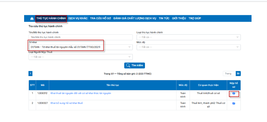Open the GIỚI THIỆU page
The height and width of the screenshot is (122, 267).
pos(179,18)
